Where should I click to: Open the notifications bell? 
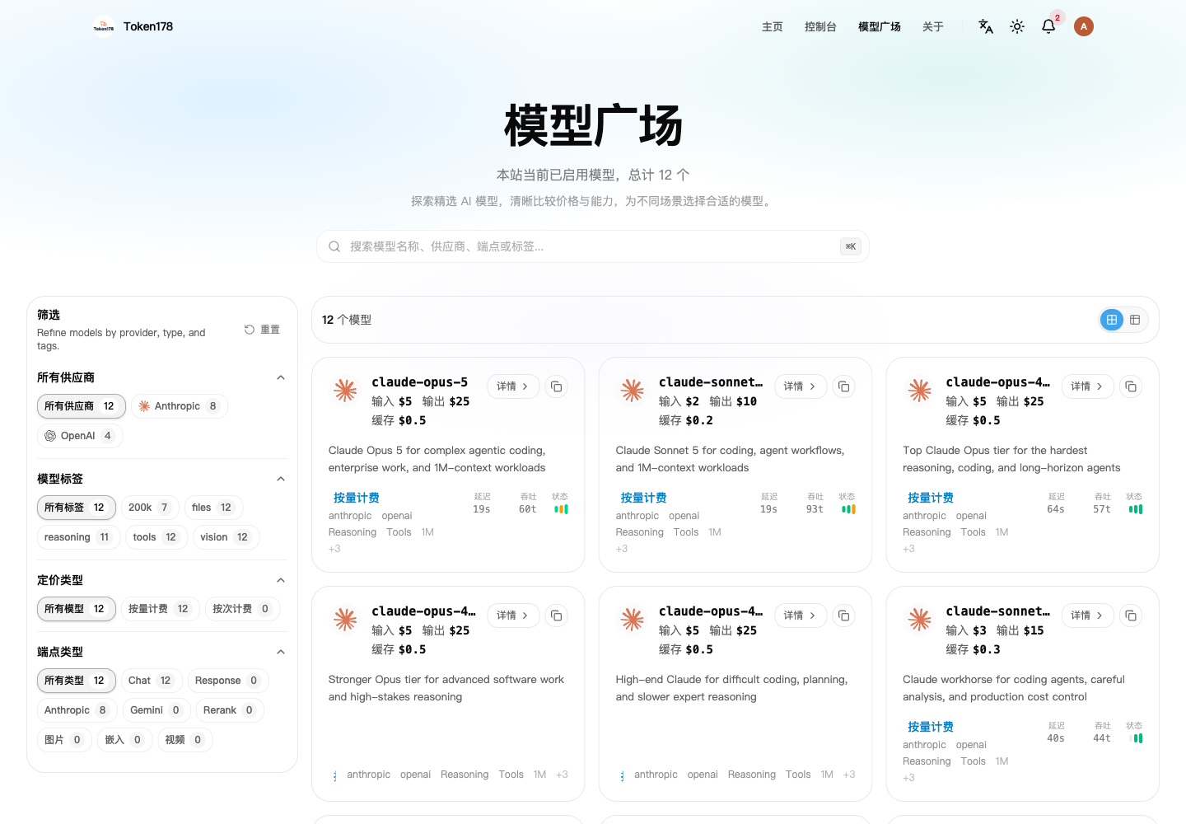[x=1048, y=26]
